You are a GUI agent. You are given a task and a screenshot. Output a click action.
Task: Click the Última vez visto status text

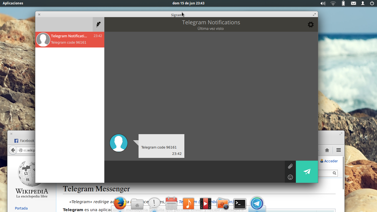click(x=211, y=29)
